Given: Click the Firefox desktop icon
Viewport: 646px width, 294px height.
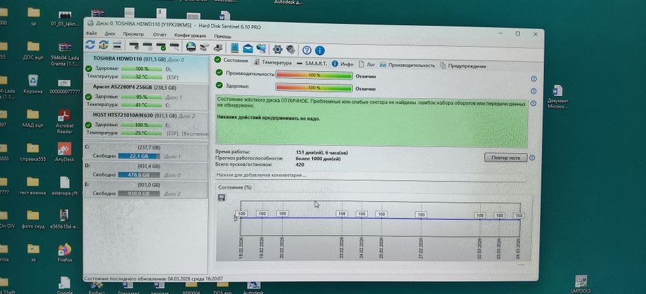Looking at the screenshot, I should click(x=65, y=253).
